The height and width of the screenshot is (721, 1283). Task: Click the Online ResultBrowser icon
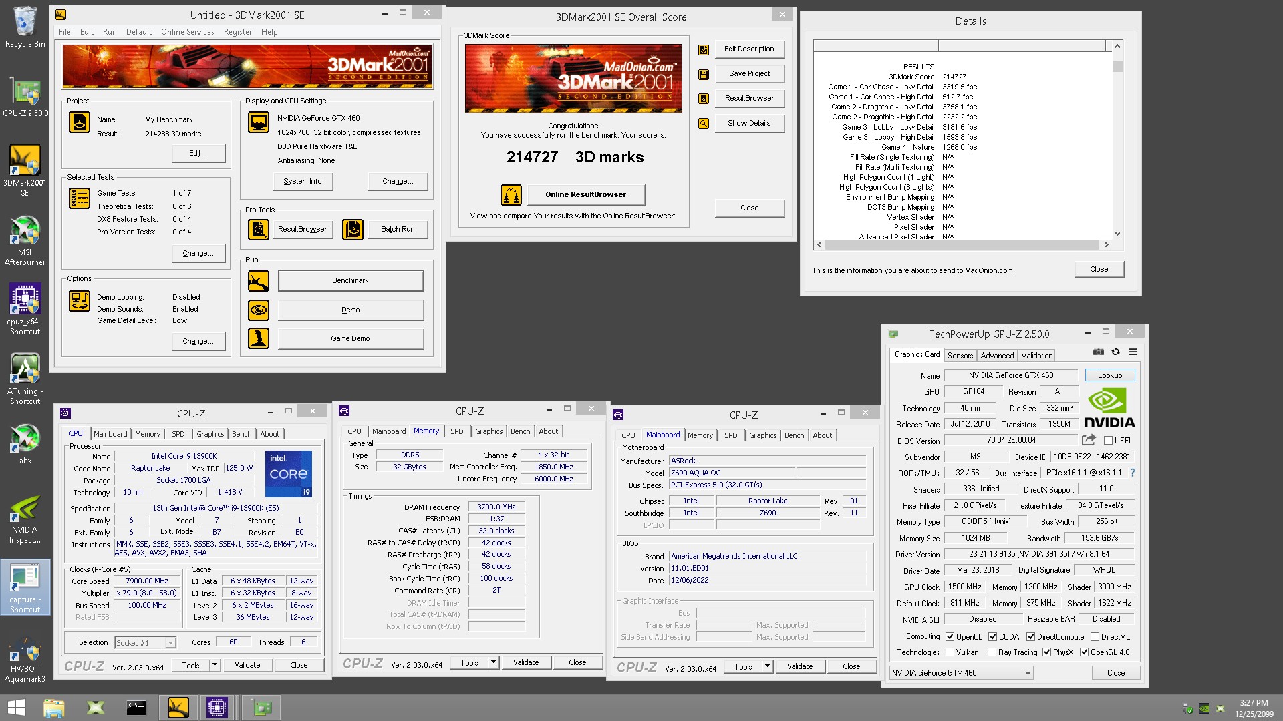click(x=511, y=195)
